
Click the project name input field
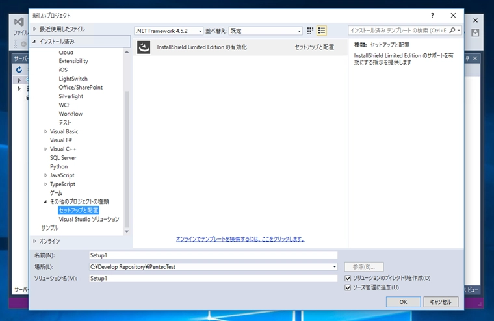pyautogui.click(x=213, y=255)
